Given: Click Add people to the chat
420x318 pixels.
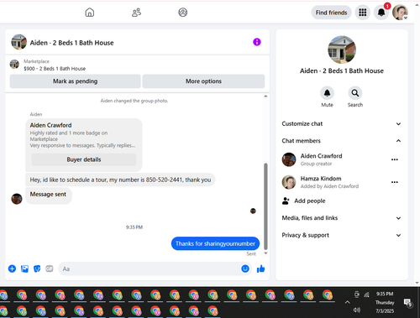Looking at the screenshot, I should pos(304,201).
